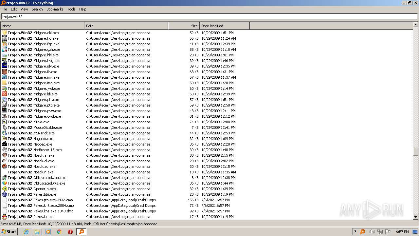Viewport: 419px width, 236px height.
Task: Click the penguin icon of Trojan.Win32.Pakes.lbi.exe
Action: coord(5,217)
